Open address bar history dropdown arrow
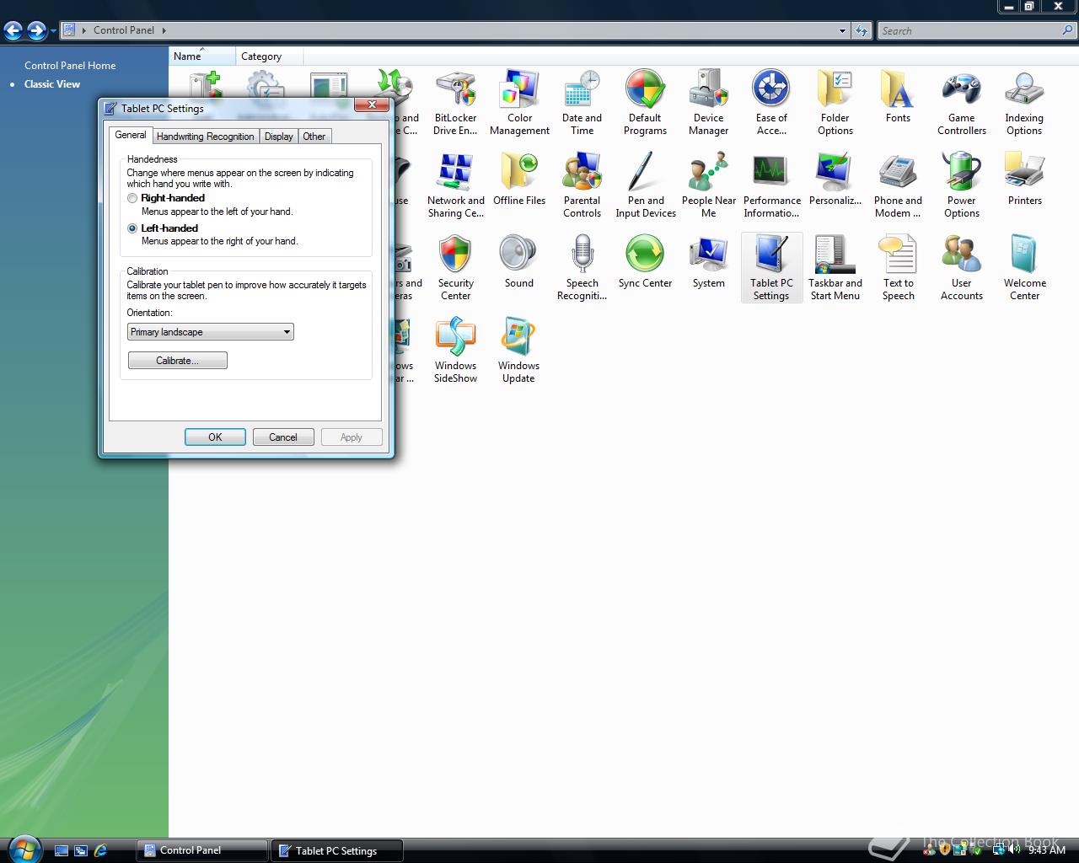 (842, 31)
